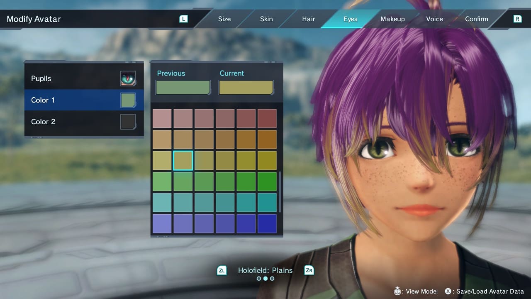
Task: Open the Skin tab
Action: [266, 19]
